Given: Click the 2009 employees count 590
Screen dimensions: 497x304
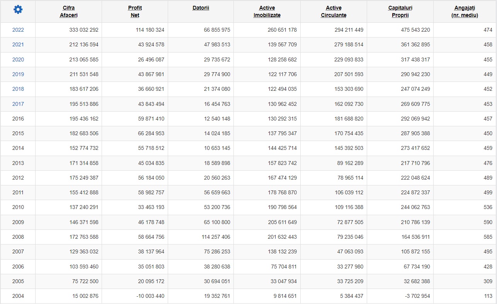Looking at the screenshot, I should tap(488, 222).
